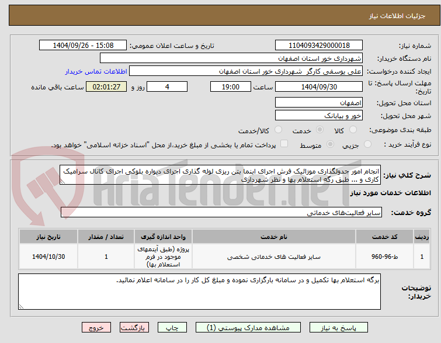Screen dimensions: 441x343
Task: Click the شرح کلی نیاز description box
Action: tap(220, 175)
